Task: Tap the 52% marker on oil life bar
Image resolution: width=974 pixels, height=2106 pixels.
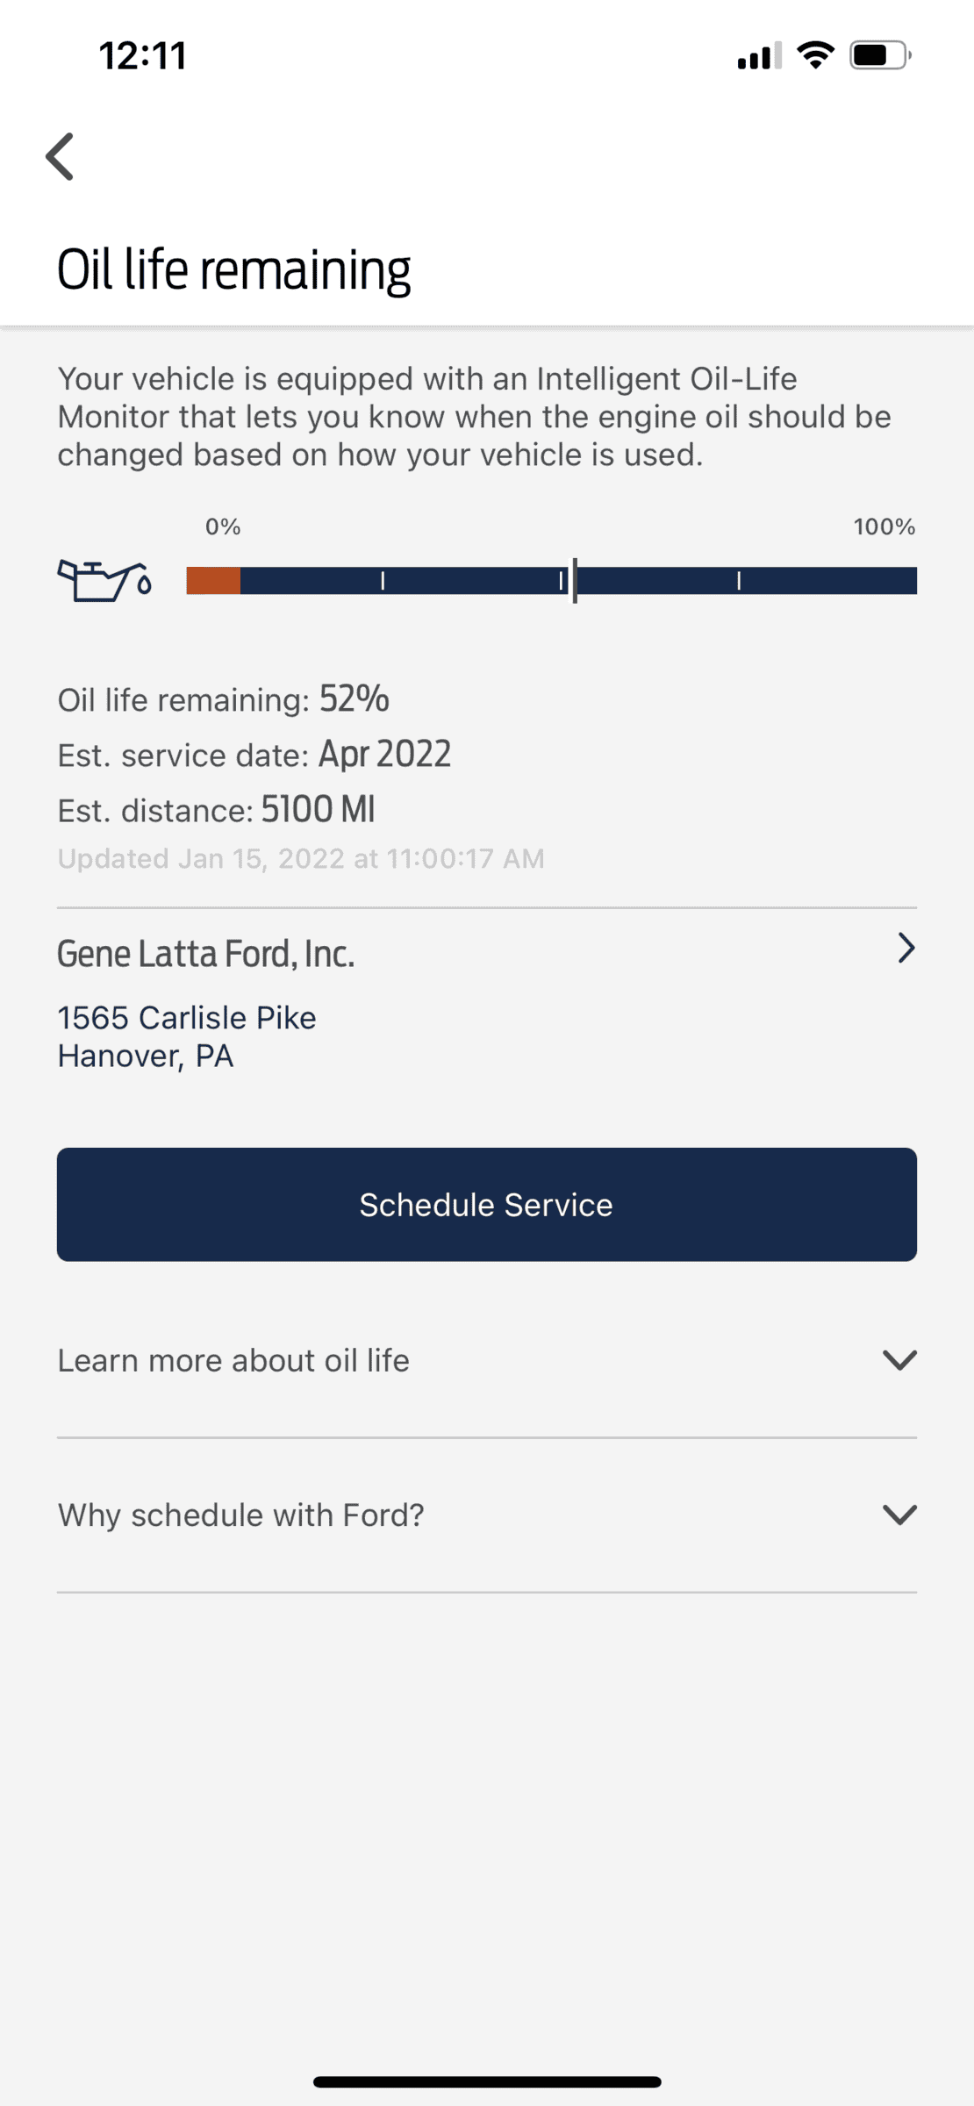Action: click(575, 581)
